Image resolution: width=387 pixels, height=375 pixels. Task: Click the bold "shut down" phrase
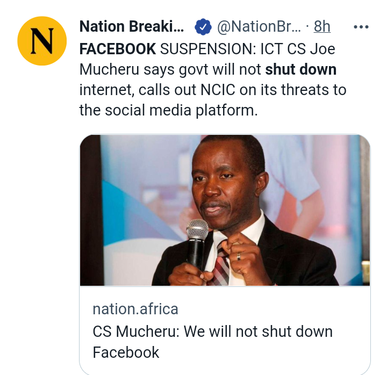[301, 69]
